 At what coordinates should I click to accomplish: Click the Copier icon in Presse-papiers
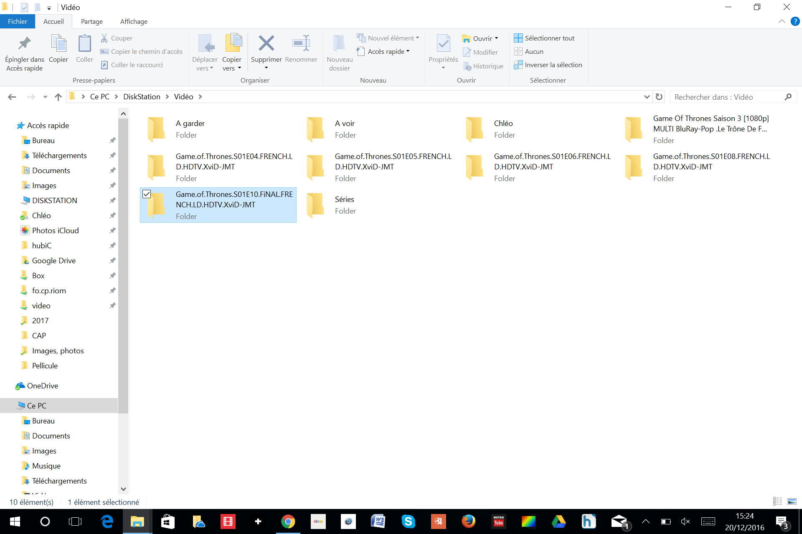click(58, 44)
